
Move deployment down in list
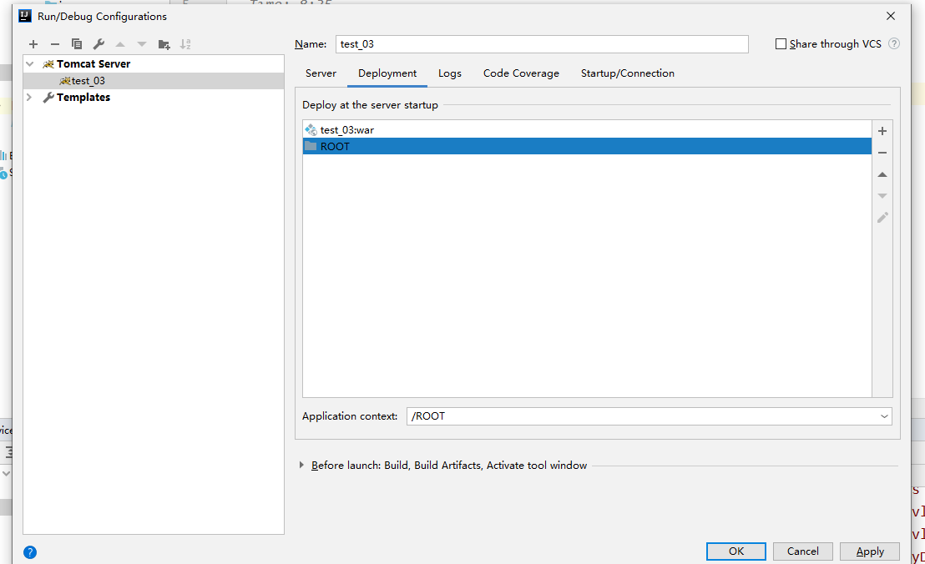[x=882, y=196]
